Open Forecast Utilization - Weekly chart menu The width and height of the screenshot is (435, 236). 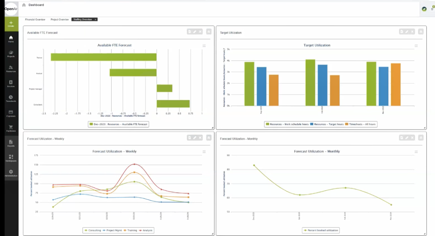pyautogui.click(x=204, y=152)
